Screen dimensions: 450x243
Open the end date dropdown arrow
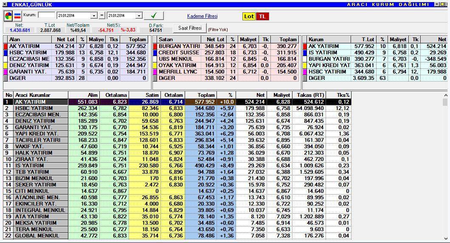click(x=139, y=16)
